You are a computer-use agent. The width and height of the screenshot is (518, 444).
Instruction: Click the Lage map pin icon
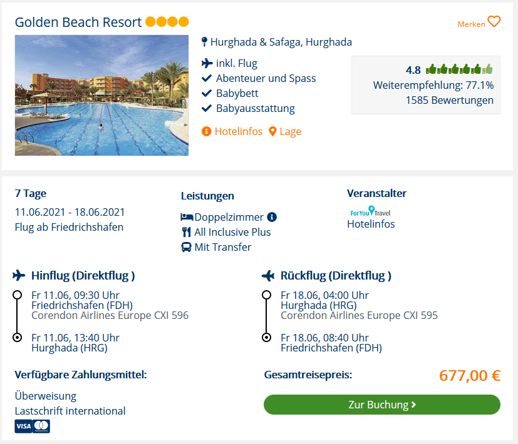(272, 131)
